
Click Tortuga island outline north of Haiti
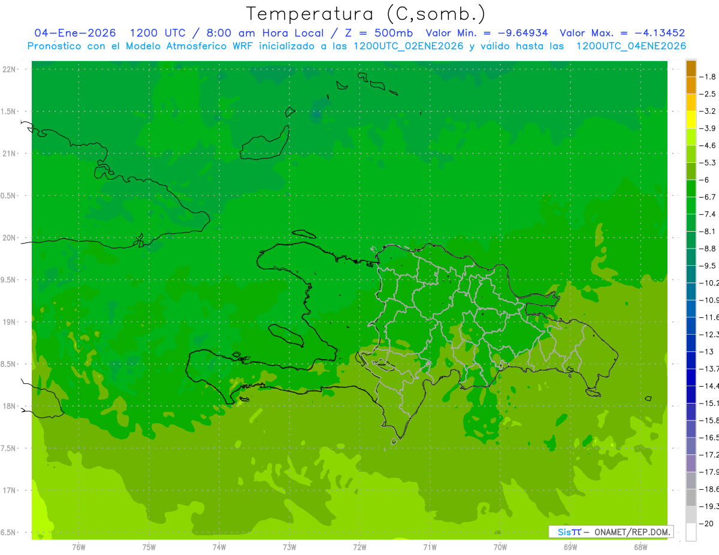click(x=303, y=234)
